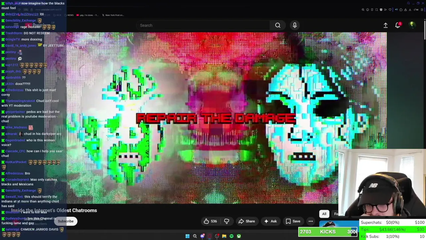This screenshot has height=240, width=426.
Task: Click the YouTube search magnifier button
Action: tap(278, 25)
